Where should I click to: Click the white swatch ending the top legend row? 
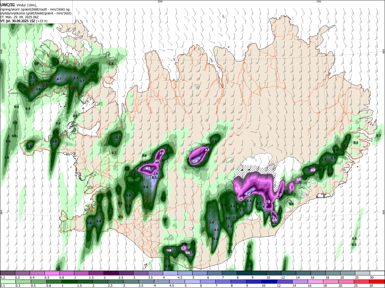coord(377,273)
